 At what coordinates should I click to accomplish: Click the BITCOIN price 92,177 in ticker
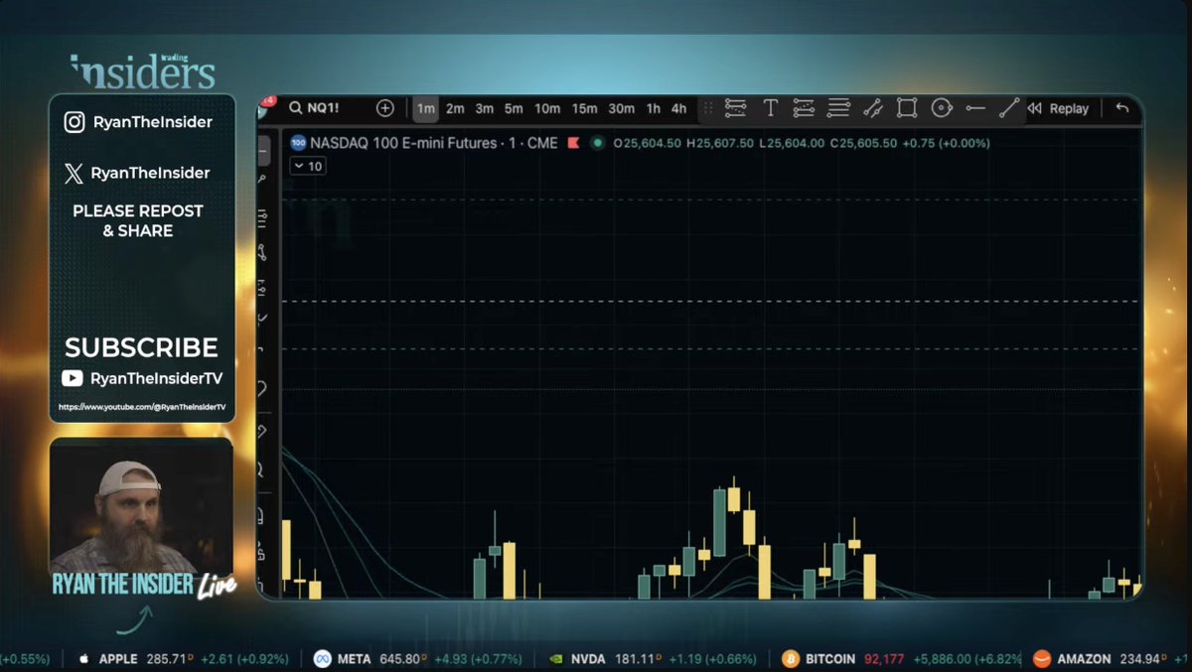pyautogui.click(x=884, y=659)
